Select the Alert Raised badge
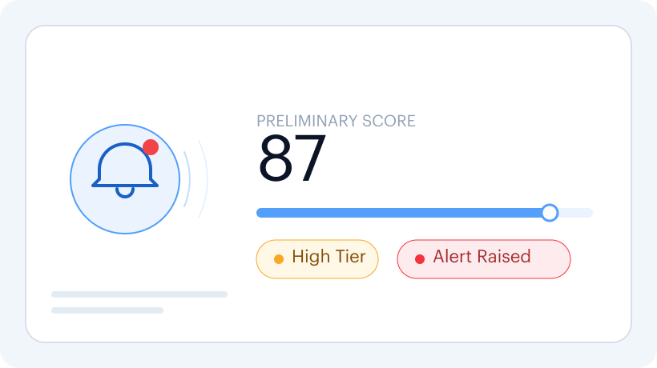The width and height of the screenshot is (657, 368). [x=484, y=259]
